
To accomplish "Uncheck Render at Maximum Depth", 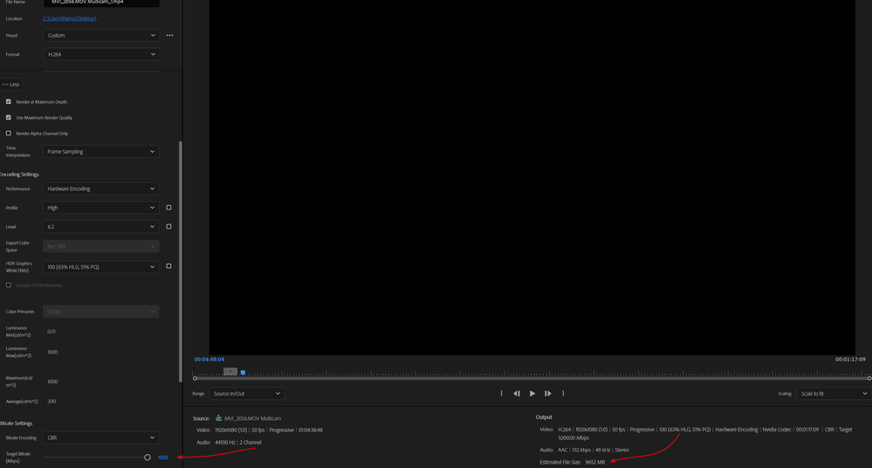I will click(9, 102).
